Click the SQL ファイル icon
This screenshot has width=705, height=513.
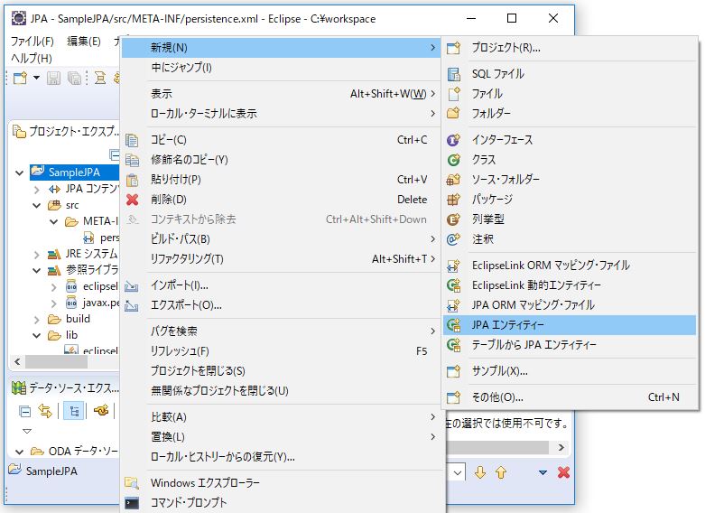coord(454,74)
